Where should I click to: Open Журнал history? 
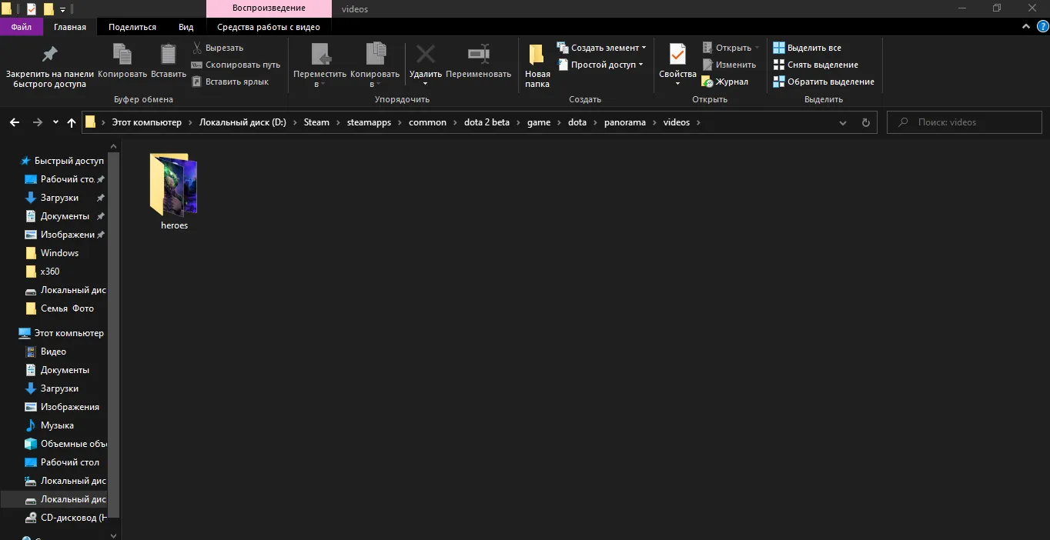[725, 82]
